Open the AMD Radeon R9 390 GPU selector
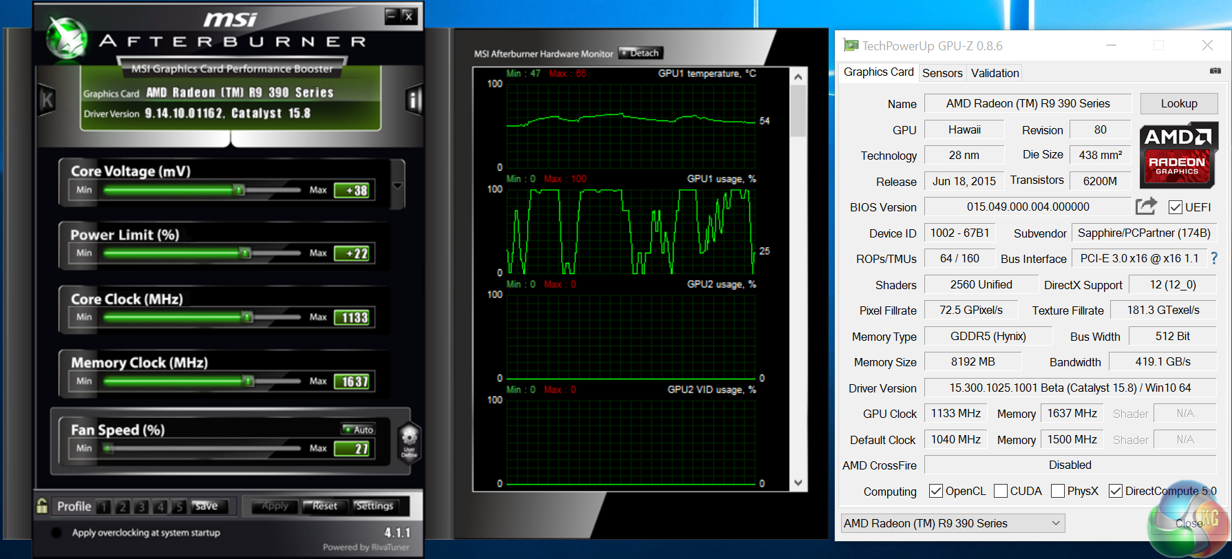Image resolution: width=1232 pixels, height=559 pixels. [952, 523]
